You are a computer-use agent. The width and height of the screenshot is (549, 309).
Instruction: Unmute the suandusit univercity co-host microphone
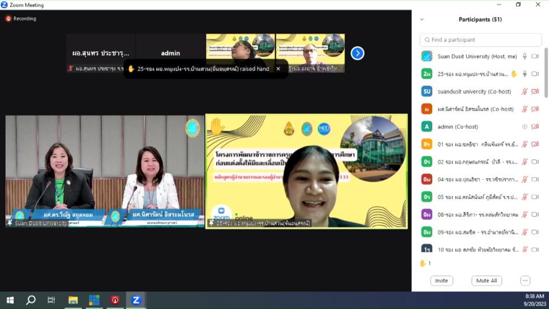[x=524, y=92]
